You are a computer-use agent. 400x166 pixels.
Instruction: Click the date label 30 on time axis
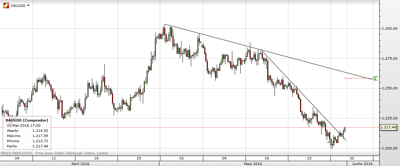coord(352,158)
